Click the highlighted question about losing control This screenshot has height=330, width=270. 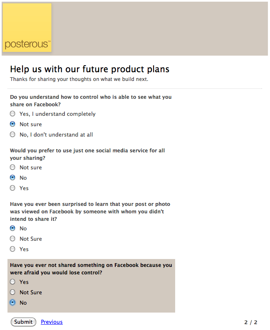[91, 269]
